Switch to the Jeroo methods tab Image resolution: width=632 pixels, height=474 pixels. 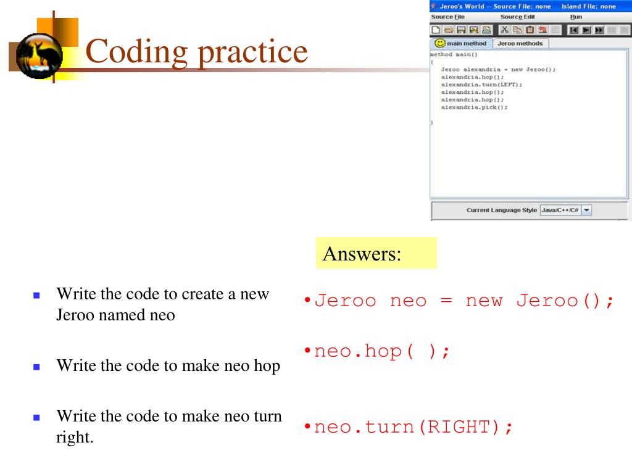[x=520, y=44]
